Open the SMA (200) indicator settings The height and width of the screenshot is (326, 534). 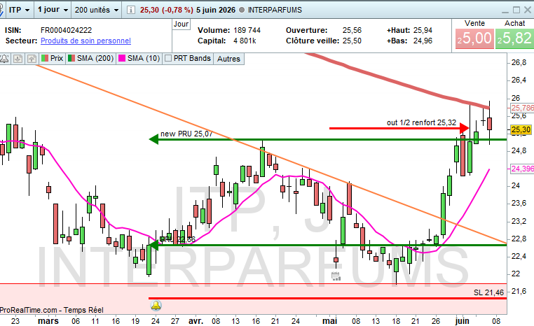pos(90,59)
